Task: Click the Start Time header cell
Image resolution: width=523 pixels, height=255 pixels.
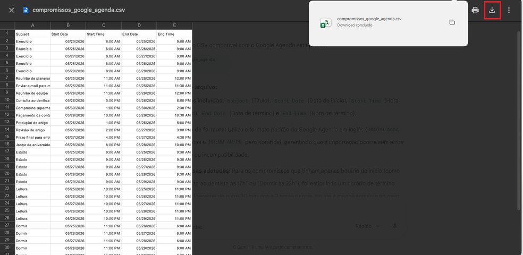Action: tap(104, 34)
